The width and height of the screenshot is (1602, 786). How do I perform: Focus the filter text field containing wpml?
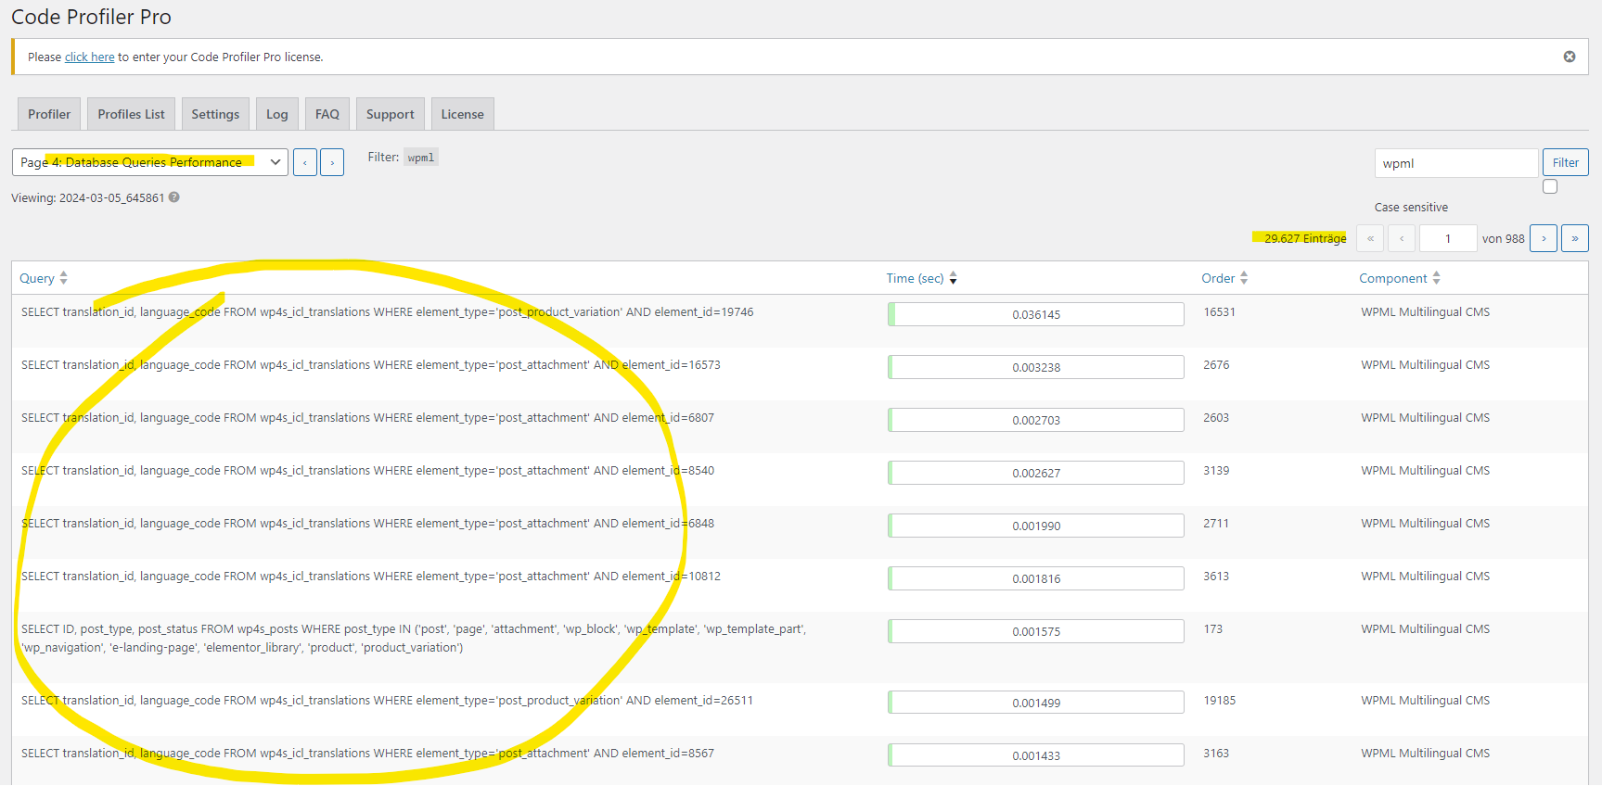tap(1456, 163)
